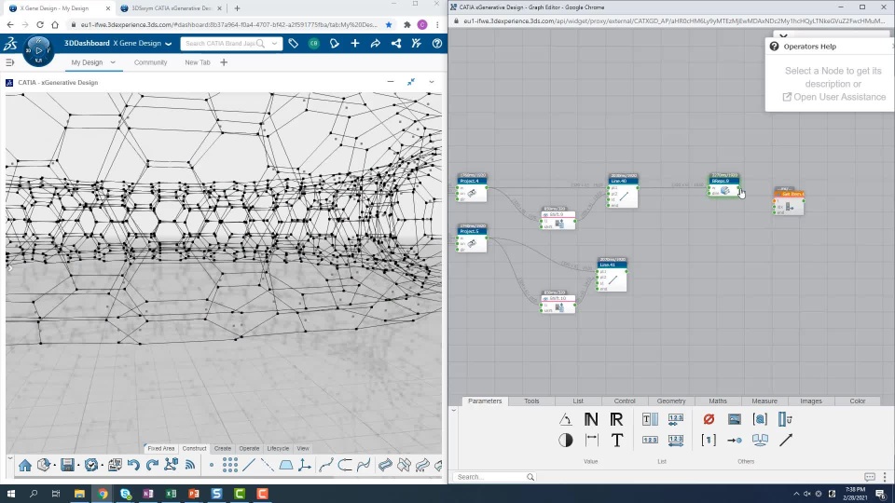Click the Real R parameter icon
Image resolution: width=895 pixels, height=503 pixels.
click(x=616, y=419)
